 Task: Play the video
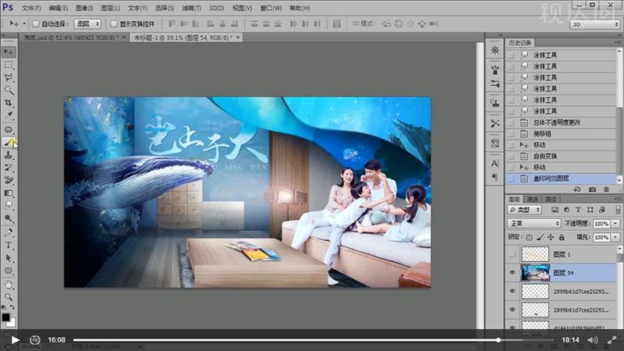coord(15,340)
